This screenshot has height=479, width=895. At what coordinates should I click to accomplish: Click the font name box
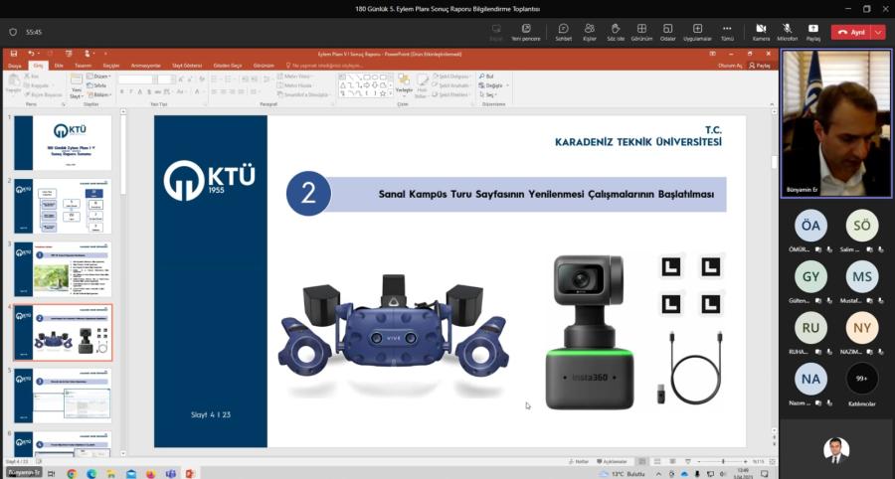point(136,80)
